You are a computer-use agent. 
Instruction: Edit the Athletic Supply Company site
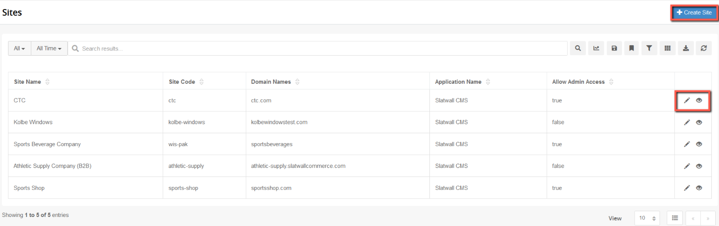click(x=687, y=166)
